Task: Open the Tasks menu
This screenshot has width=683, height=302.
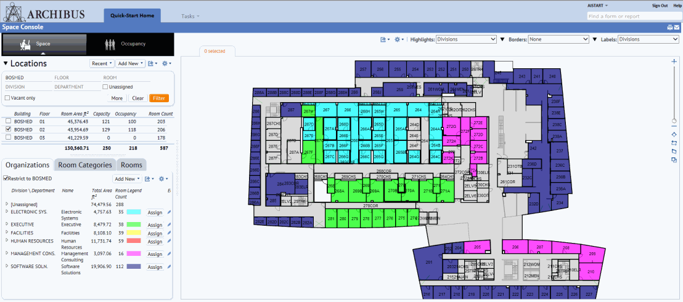Action: [190, 16]
